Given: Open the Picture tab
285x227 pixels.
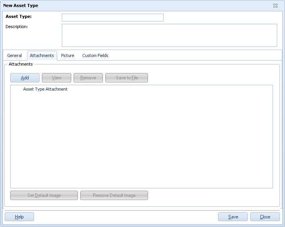Looking at the screenshot, I should [x=67, y=55].
